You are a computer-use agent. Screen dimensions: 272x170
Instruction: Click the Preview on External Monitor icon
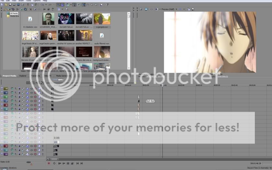coord(146,9)
